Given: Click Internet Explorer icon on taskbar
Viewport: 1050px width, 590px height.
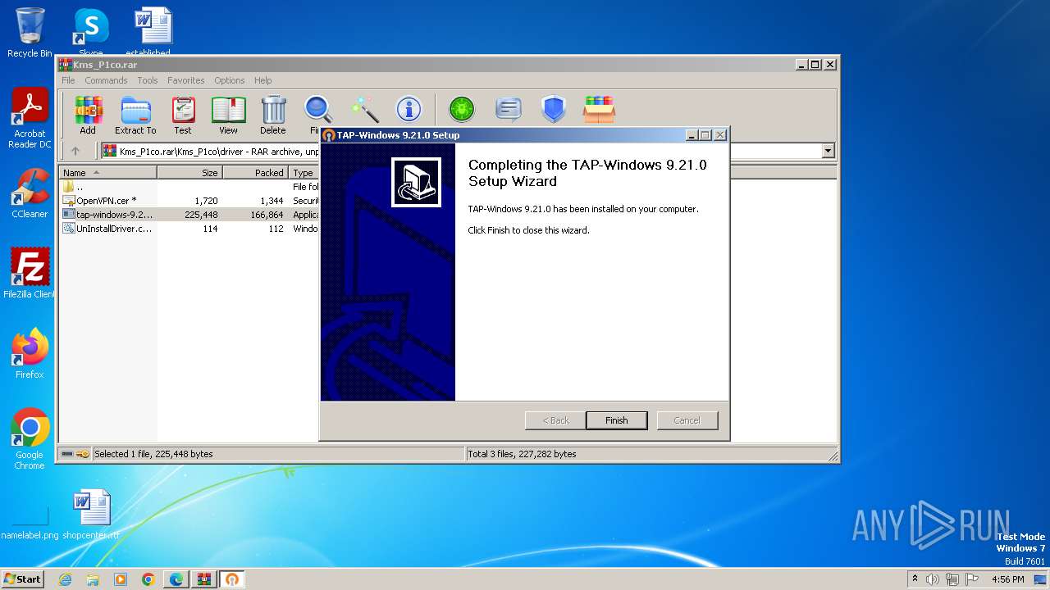Looking at the screenshot, I should pos(66,579).
